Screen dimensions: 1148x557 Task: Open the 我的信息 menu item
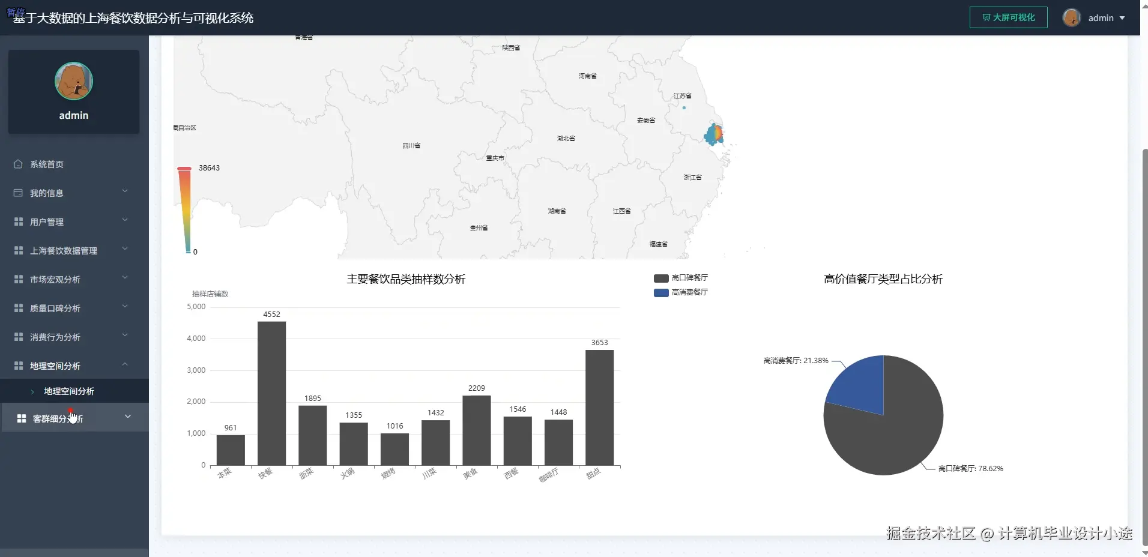[x=74, y=193]
